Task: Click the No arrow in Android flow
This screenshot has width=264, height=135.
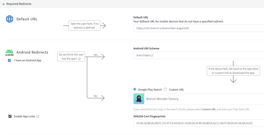Action: tap(102, 98)
